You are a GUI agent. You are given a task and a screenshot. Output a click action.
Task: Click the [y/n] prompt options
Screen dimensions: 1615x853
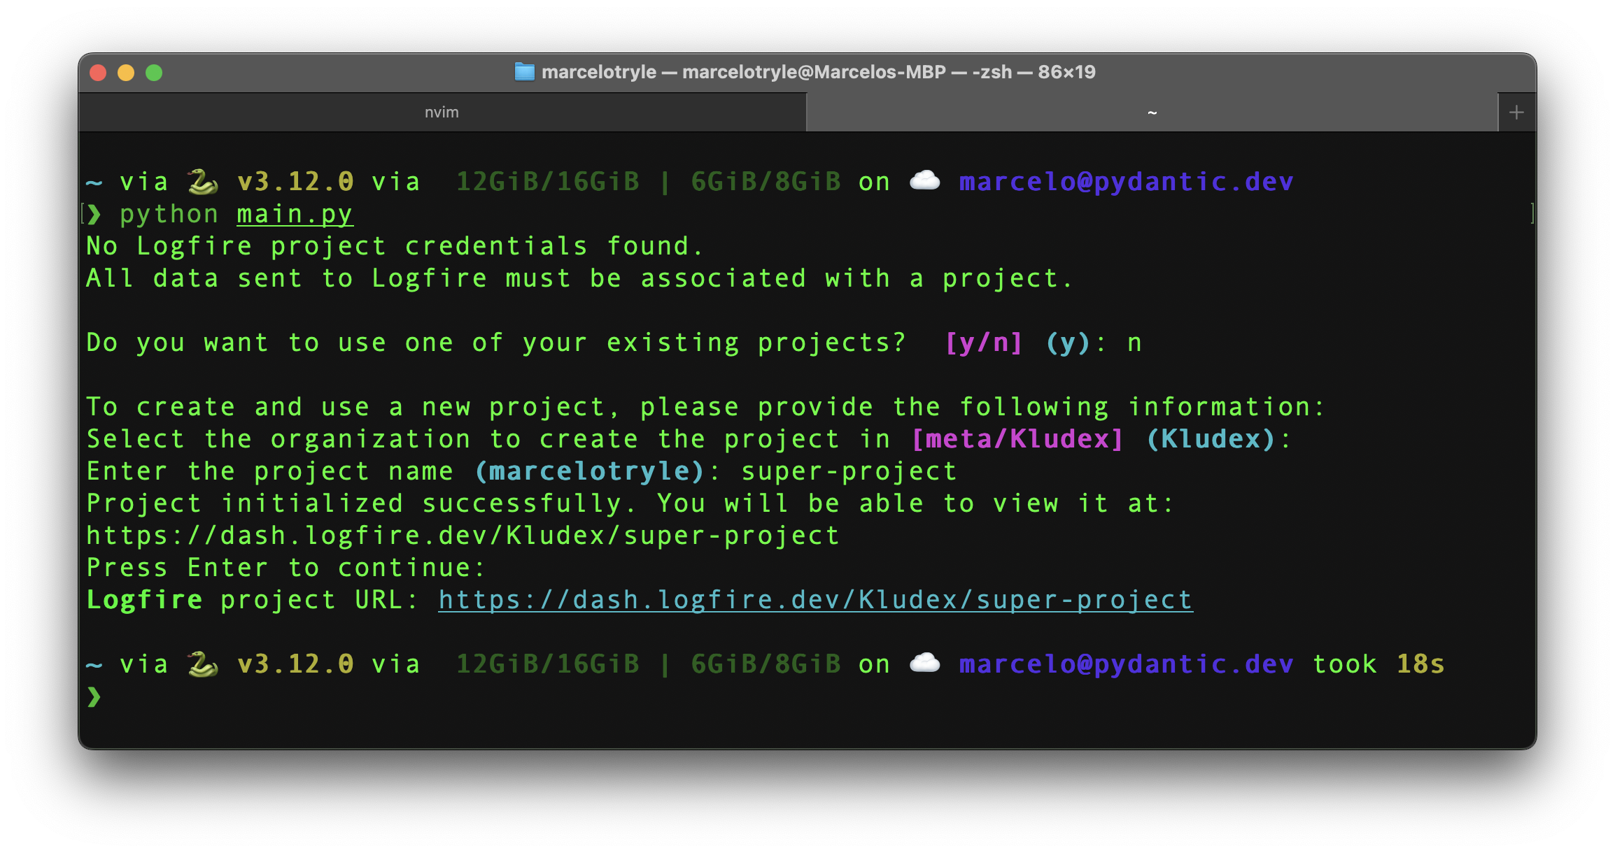click(984, 343)
